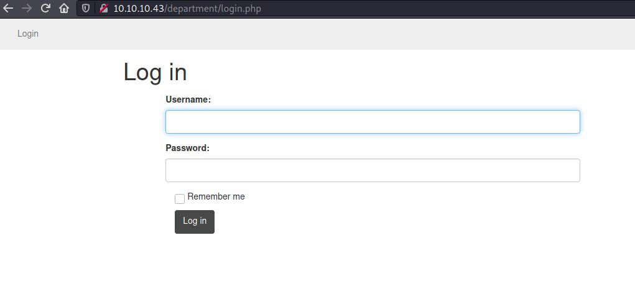Click the Remember me label text
Viewport: 635px width, 281px height.
[x=216, y=196]
